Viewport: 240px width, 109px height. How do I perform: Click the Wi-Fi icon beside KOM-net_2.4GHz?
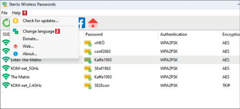[x=6, y=85]
